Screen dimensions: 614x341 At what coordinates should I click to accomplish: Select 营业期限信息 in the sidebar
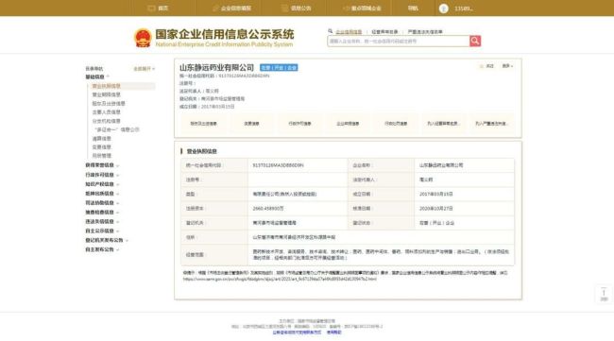[106, 94]
